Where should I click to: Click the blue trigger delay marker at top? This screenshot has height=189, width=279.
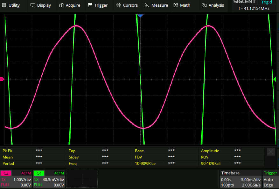140,16
